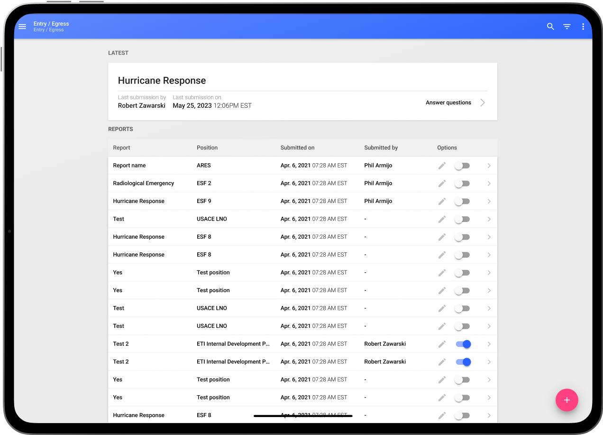603x435 pixels.
Task: Edit the ARES report with pencil icon
Action: click(x=442, y=166)
